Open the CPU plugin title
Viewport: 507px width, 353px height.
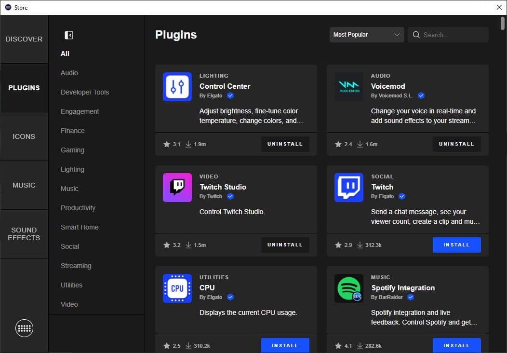click(x=207, y=288)
